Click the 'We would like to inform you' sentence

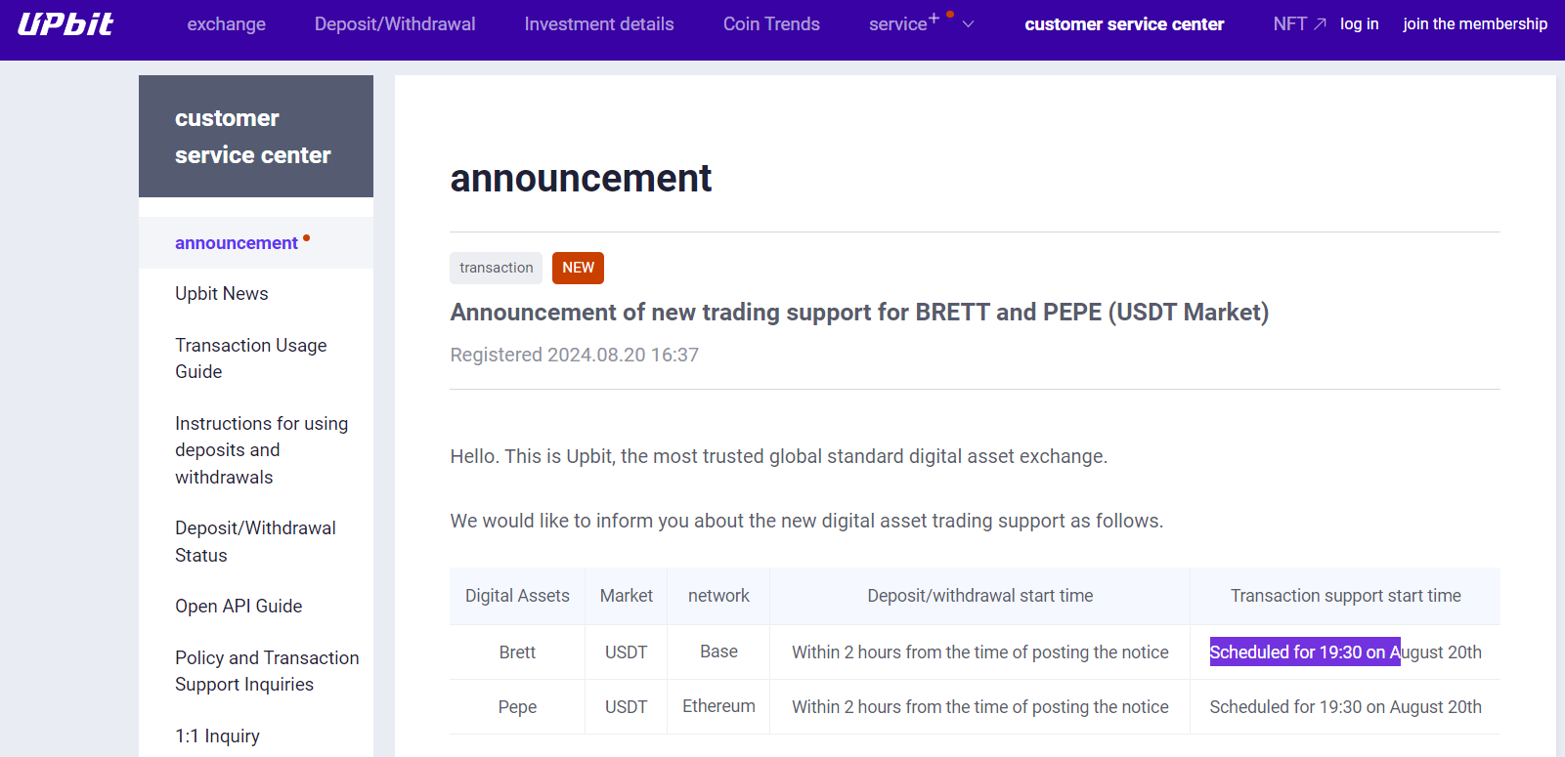806,522
